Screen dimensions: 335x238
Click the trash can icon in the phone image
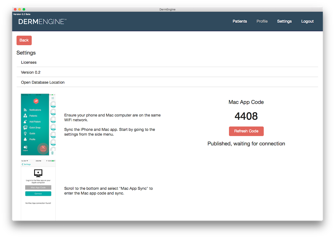point(52,153)
